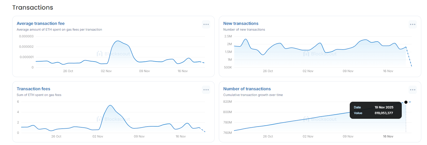This screenshot has height=145, width=427.
Task: Open the Average transaction fee chart title
Action: (41, 23)
